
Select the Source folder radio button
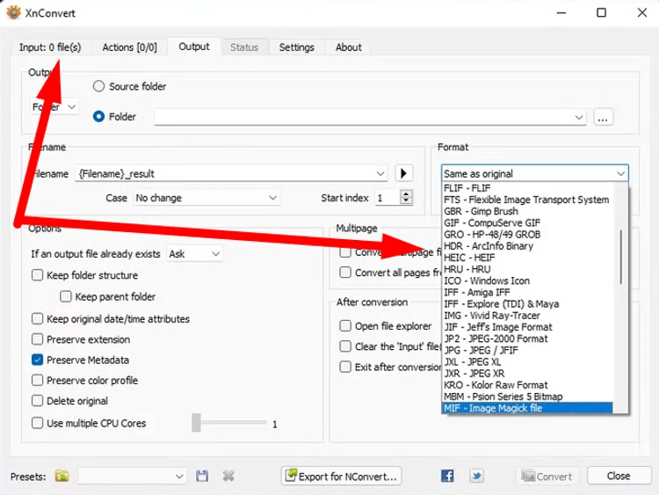click(99, 86)
